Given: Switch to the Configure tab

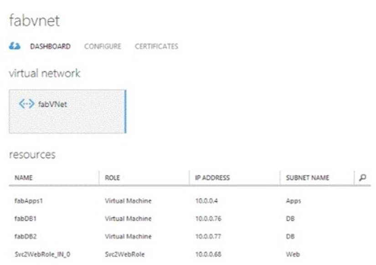Looking at the screenshot, I should [103, 46].
